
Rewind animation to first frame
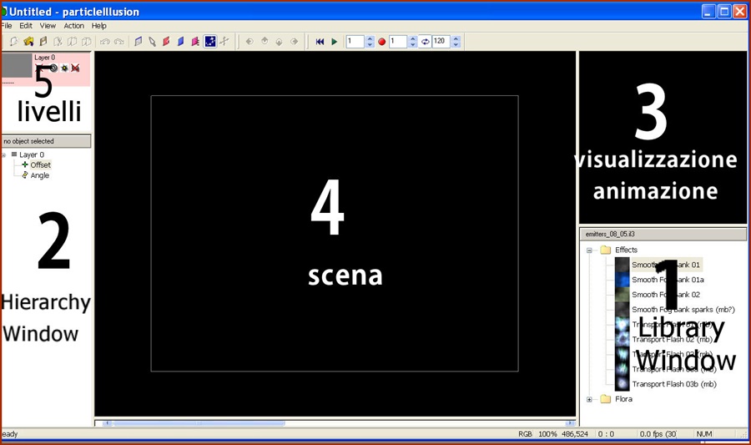pyautogui.click(x=320, y=42)
